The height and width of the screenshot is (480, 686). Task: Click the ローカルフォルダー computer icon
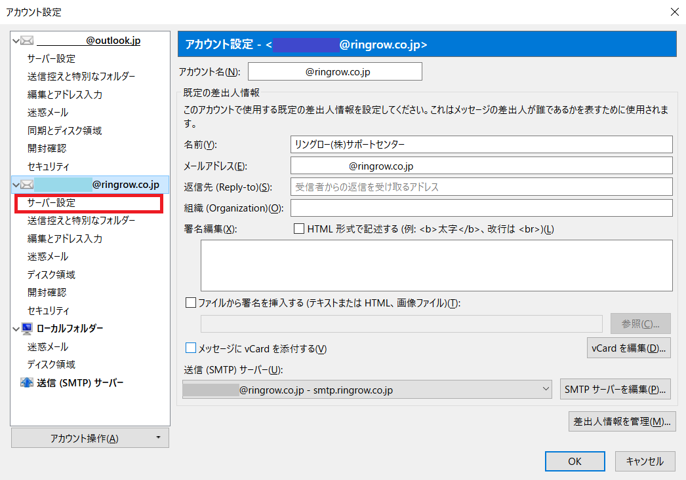(26, 328)
